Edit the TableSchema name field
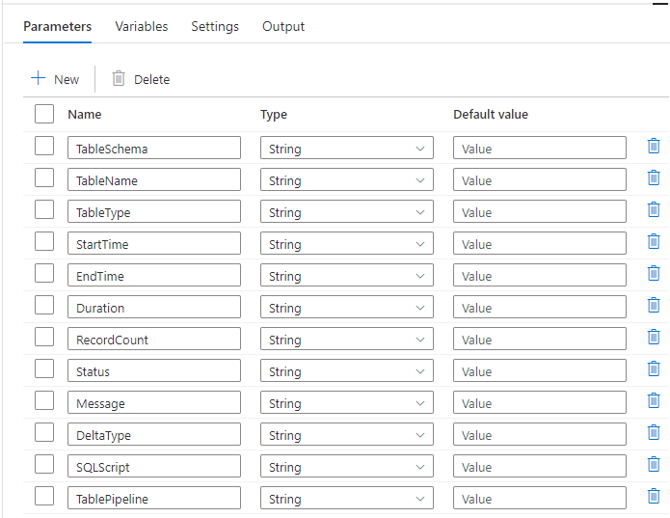 tap(154, 149)
